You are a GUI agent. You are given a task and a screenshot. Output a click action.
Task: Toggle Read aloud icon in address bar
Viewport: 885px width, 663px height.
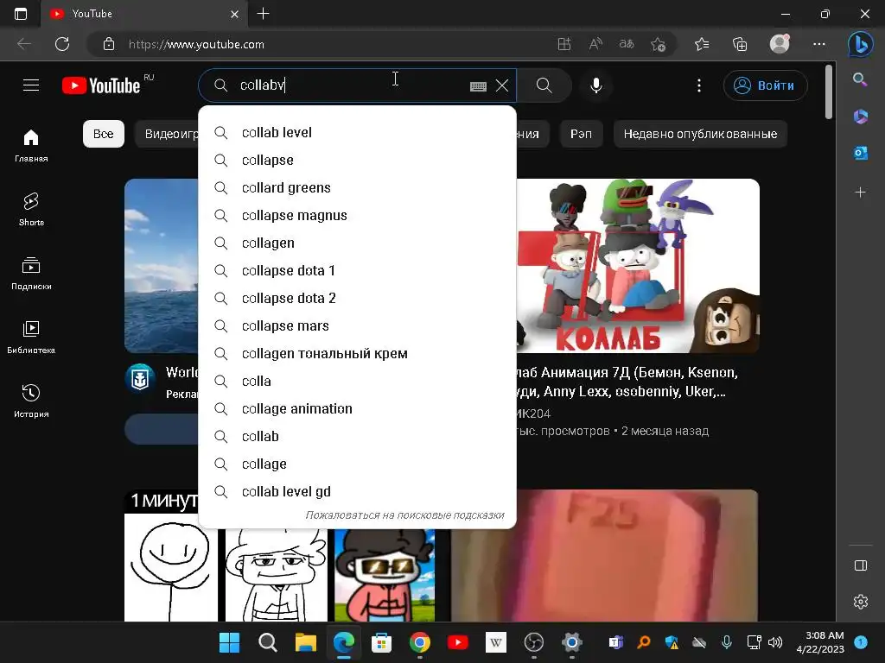point(595,44)
